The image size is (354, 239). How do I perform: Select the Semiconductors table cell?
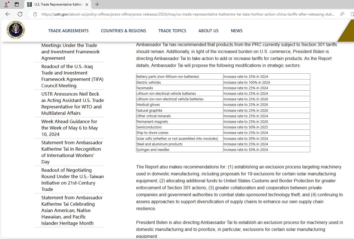(180, 127)
